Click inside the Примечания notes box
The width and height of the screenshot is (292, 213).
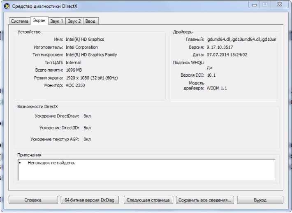(146, 170)
